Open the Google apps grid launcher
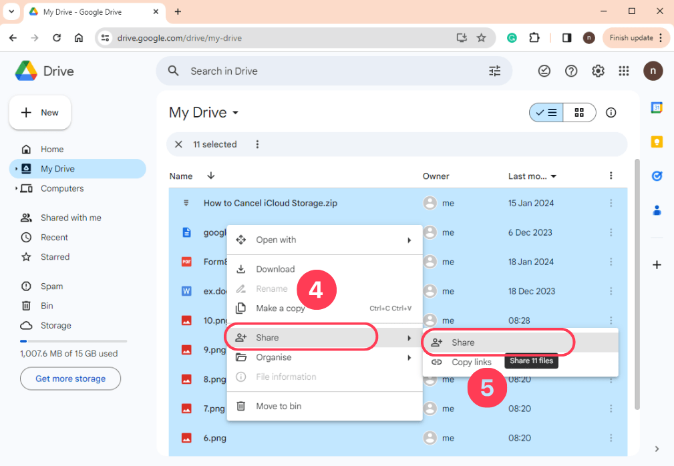The width and height of the screenshot is (674, 466). (x=624, y=71)
